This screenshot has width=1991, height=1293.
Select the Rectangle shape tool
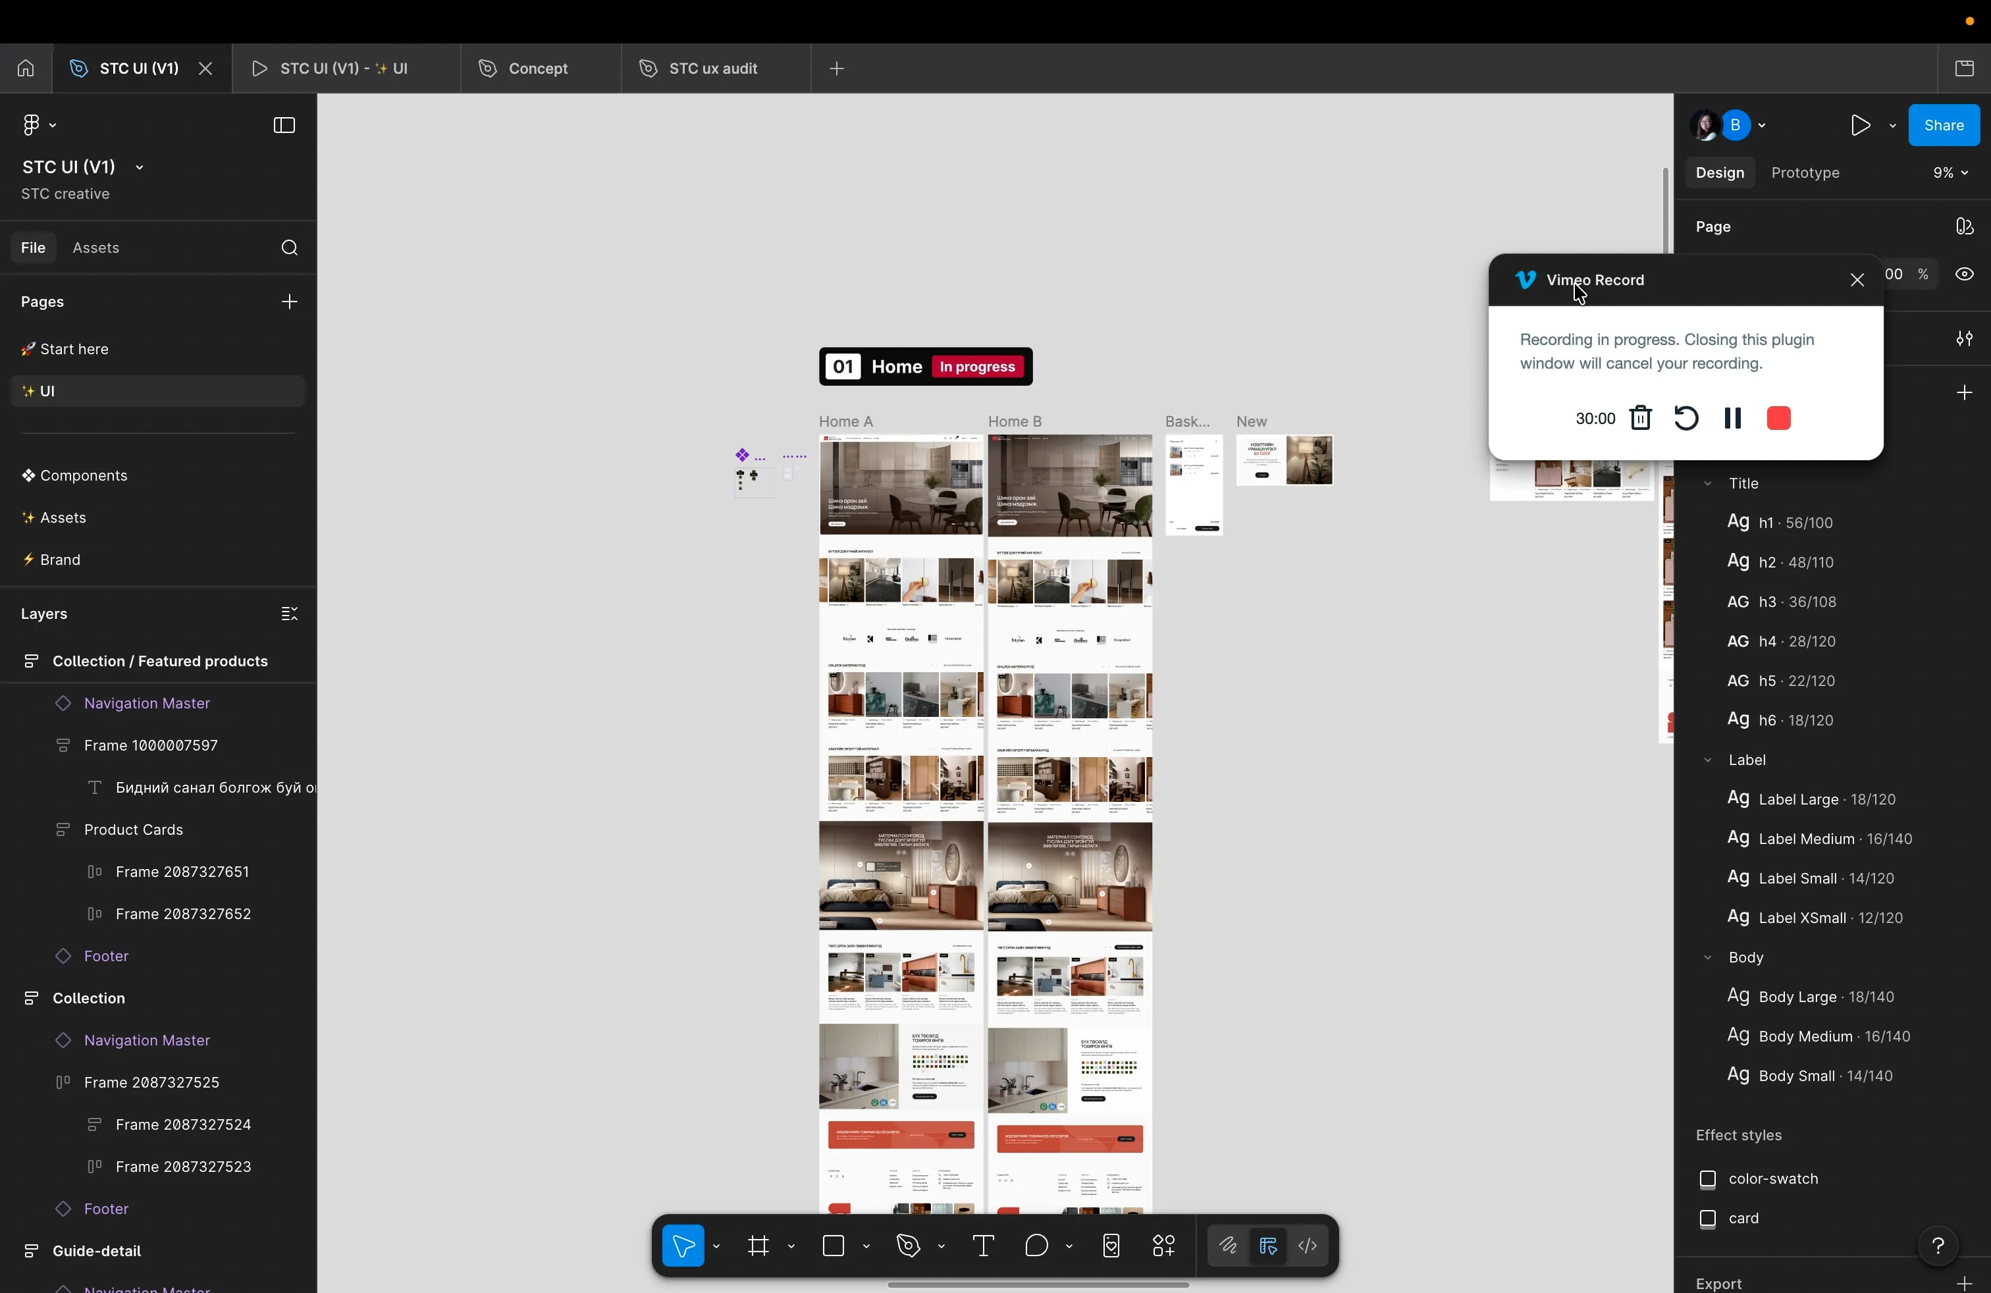[x=834, y=1247]
